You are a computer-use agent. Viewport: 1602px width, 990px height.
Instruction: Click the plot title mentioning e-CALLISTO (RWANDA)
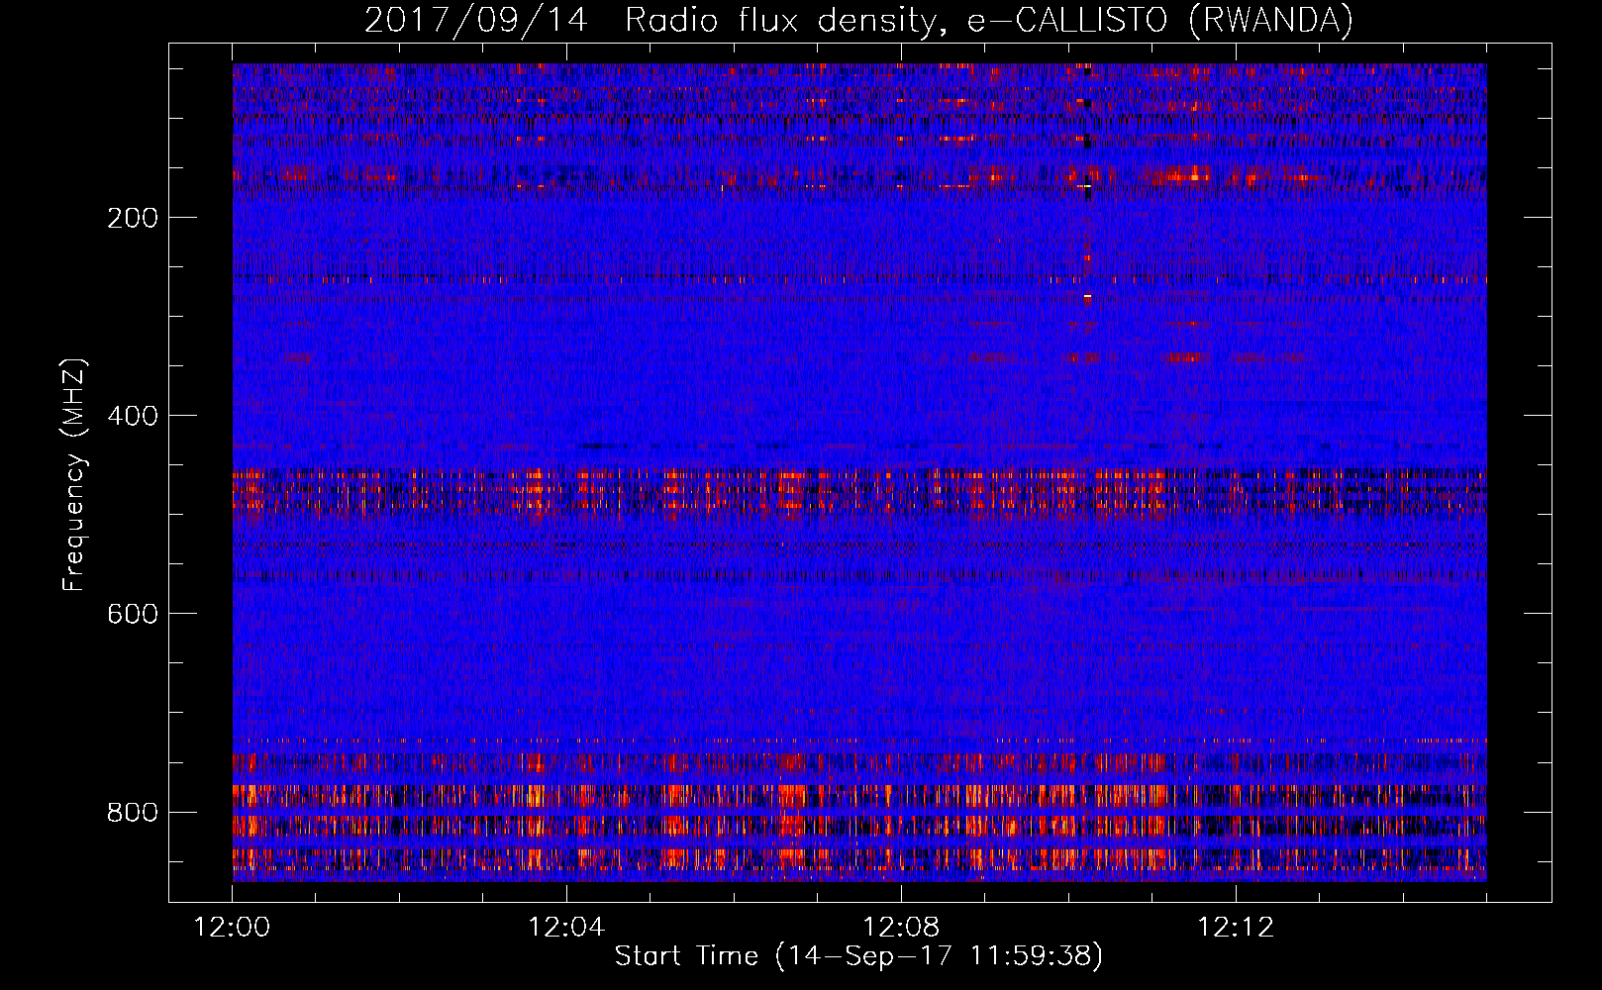point(858,20)
